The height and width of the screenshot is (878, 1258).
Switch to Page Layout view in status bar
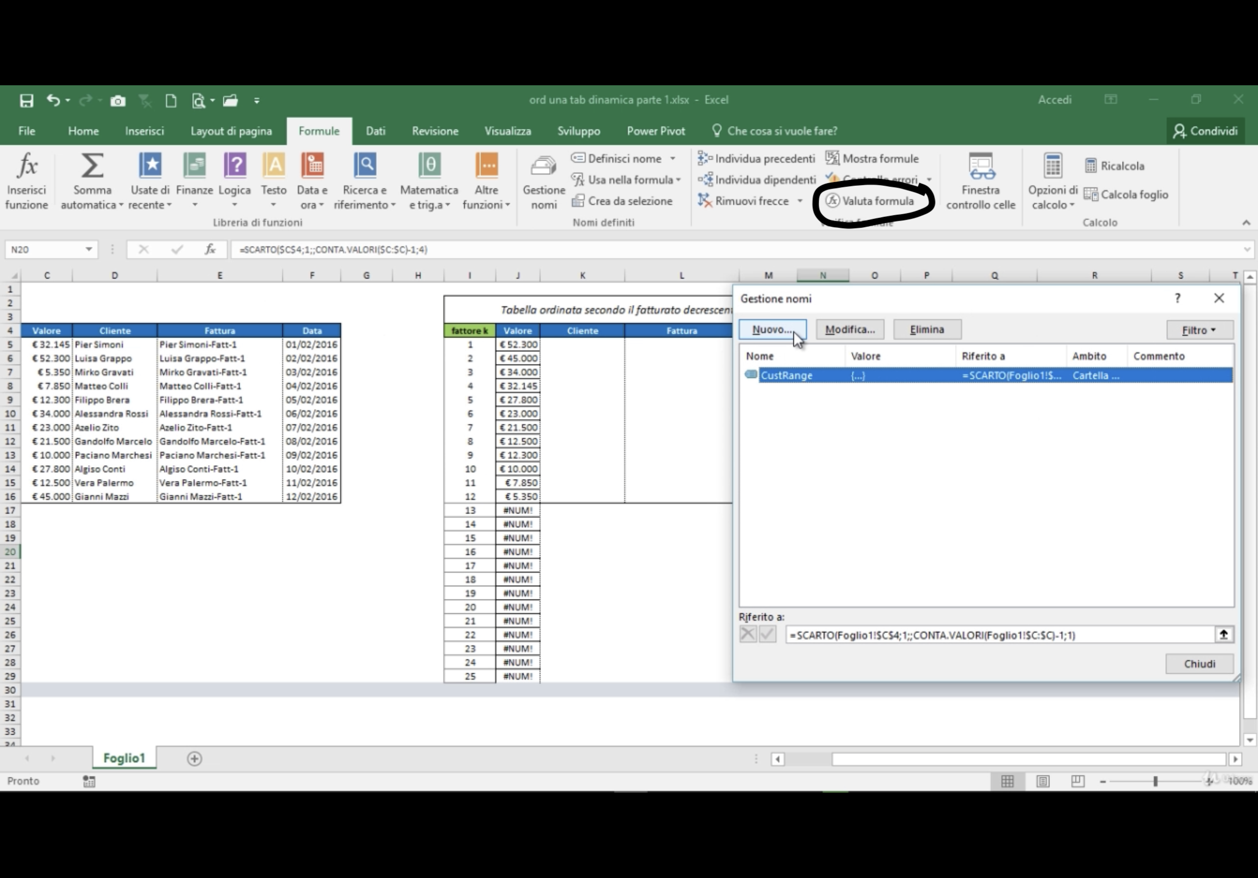(x=1043, y=781)
